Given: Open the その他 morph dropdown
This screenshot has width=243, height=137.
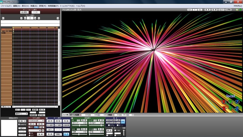Looking at the screenshot, I should click(96, 132).
